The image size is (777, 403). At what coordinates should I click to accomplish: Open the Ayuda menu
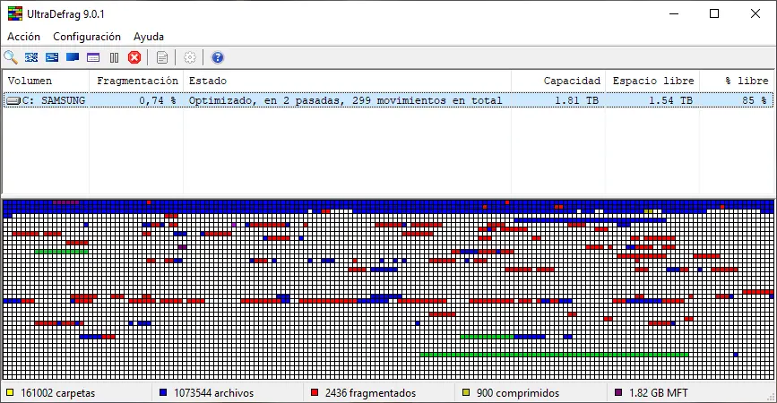pyautogui.click(x=149, y=37)
